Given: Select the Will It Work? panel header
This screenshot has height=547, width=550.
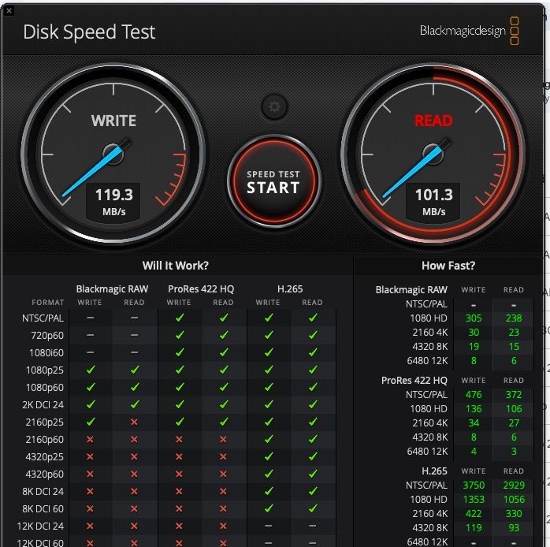Looking at the screenshot, I should pyautogui.click(x=176, y=266).
